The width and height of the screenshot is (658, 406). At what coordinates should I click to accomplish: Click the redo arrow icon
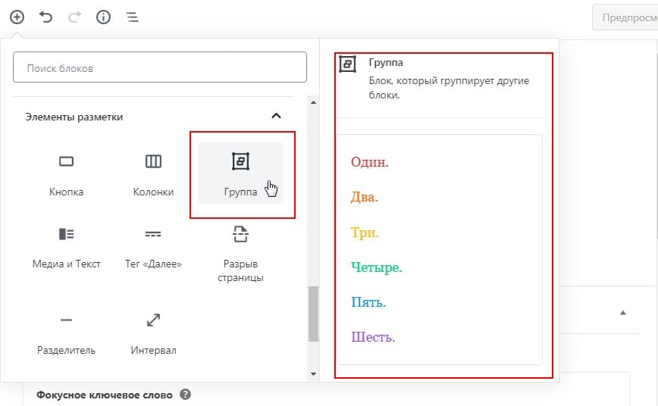click(x=75, y=17)
